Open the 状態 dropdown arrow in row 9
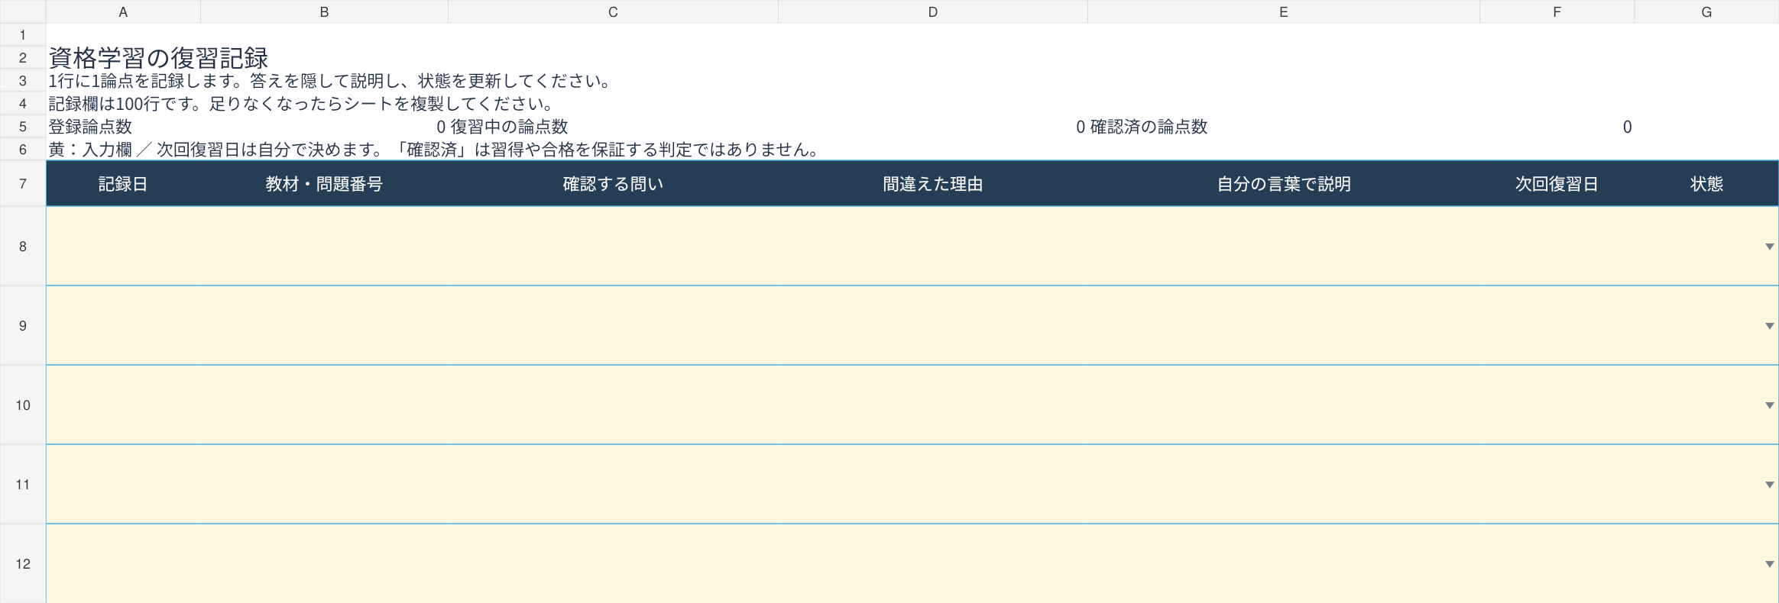Screen dimensions: 1779x603 click(x=1769, y=326)
